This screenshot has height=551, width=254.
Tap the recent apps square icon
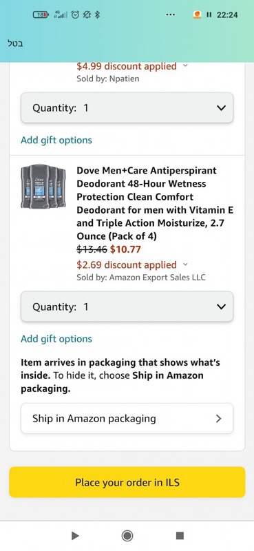pos(180,536)
